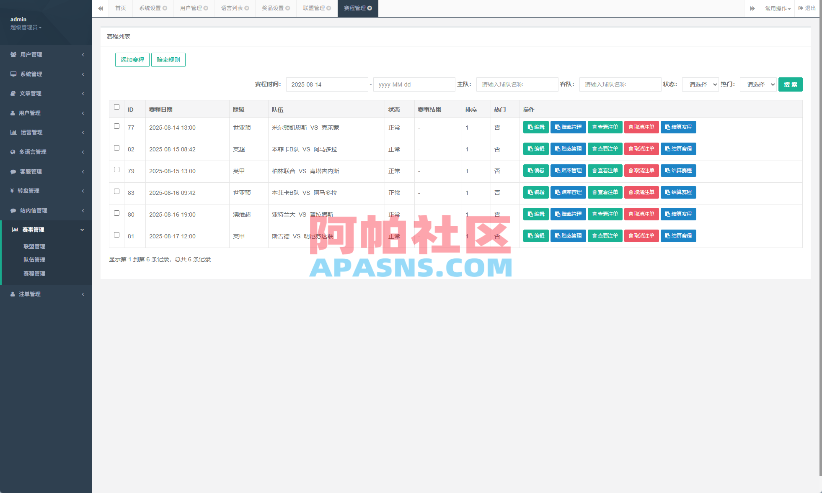Switch to the 联盟管理 tab
822x493 pixels.
(x=313, y=8)
